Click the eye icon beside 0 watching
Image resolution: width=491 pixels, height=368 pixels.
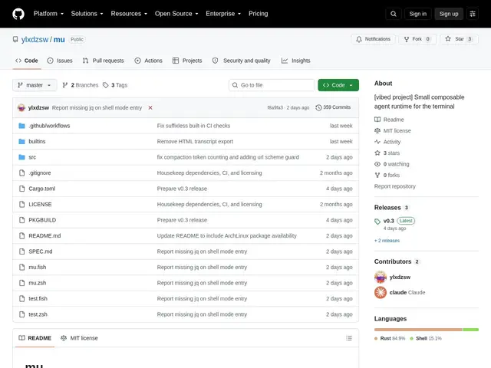point(377,164)
